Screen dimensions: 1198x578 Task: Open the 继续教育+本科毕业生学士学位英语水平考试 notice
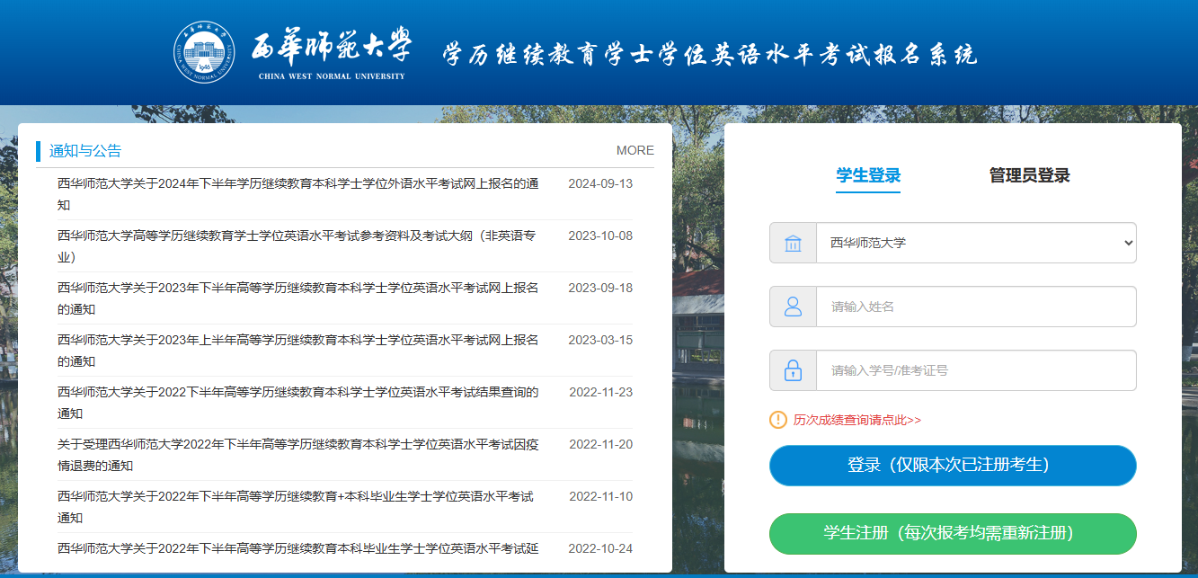click(x=296, y=507)
